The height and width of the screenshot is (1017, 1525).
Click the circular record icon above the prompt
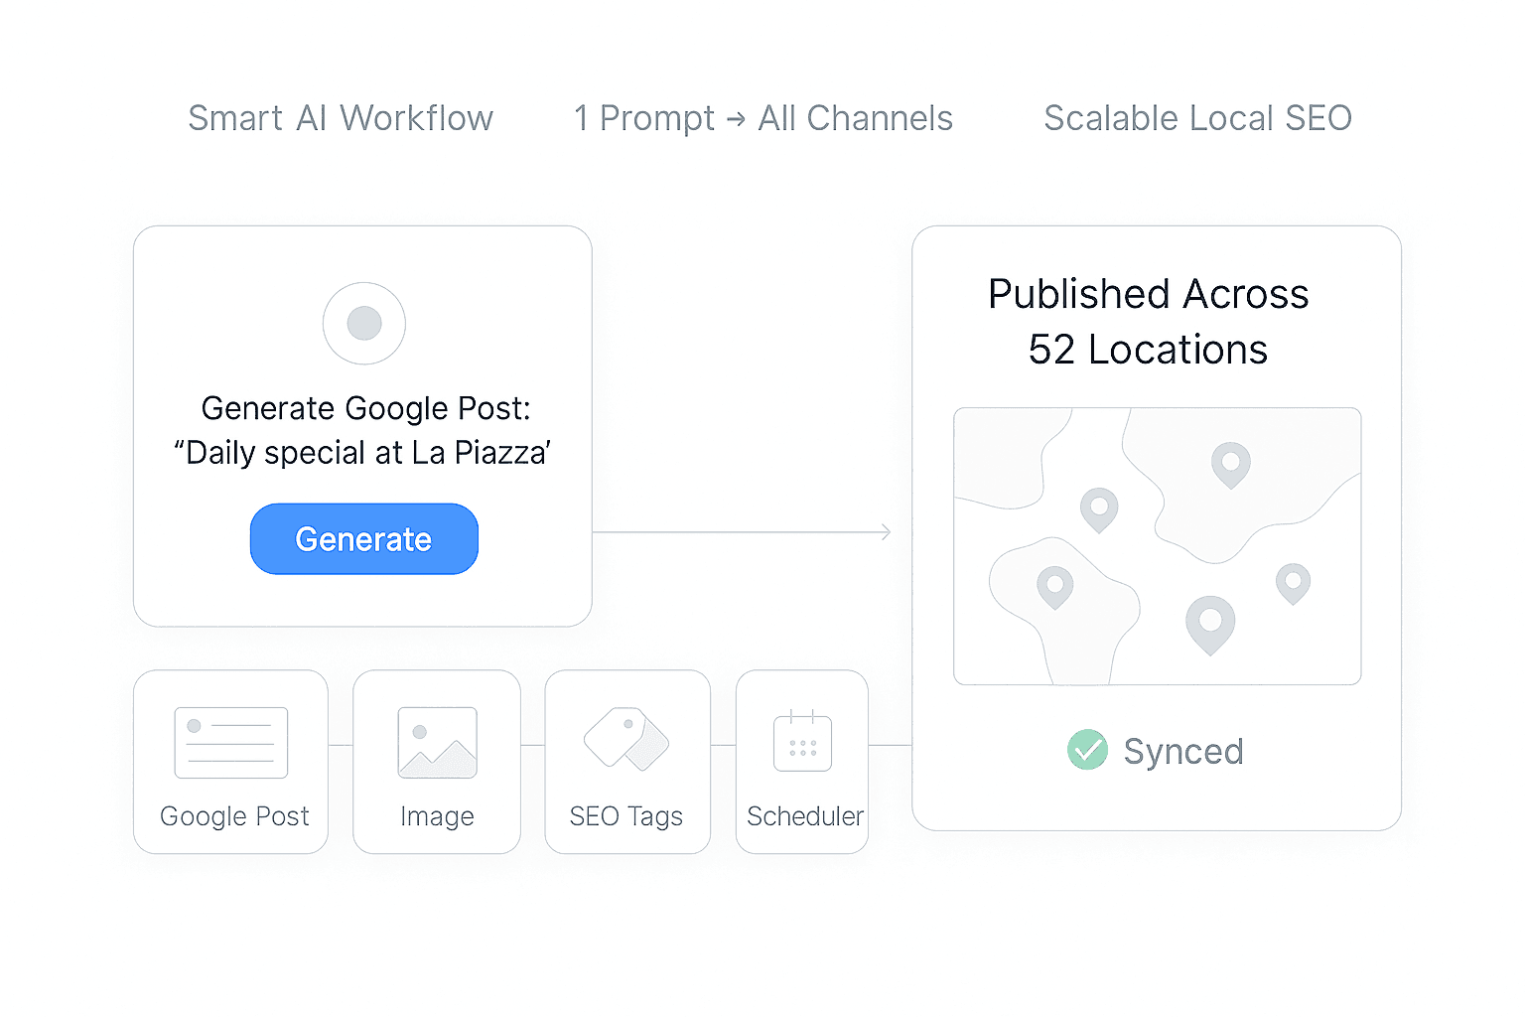tap(364, 323)
